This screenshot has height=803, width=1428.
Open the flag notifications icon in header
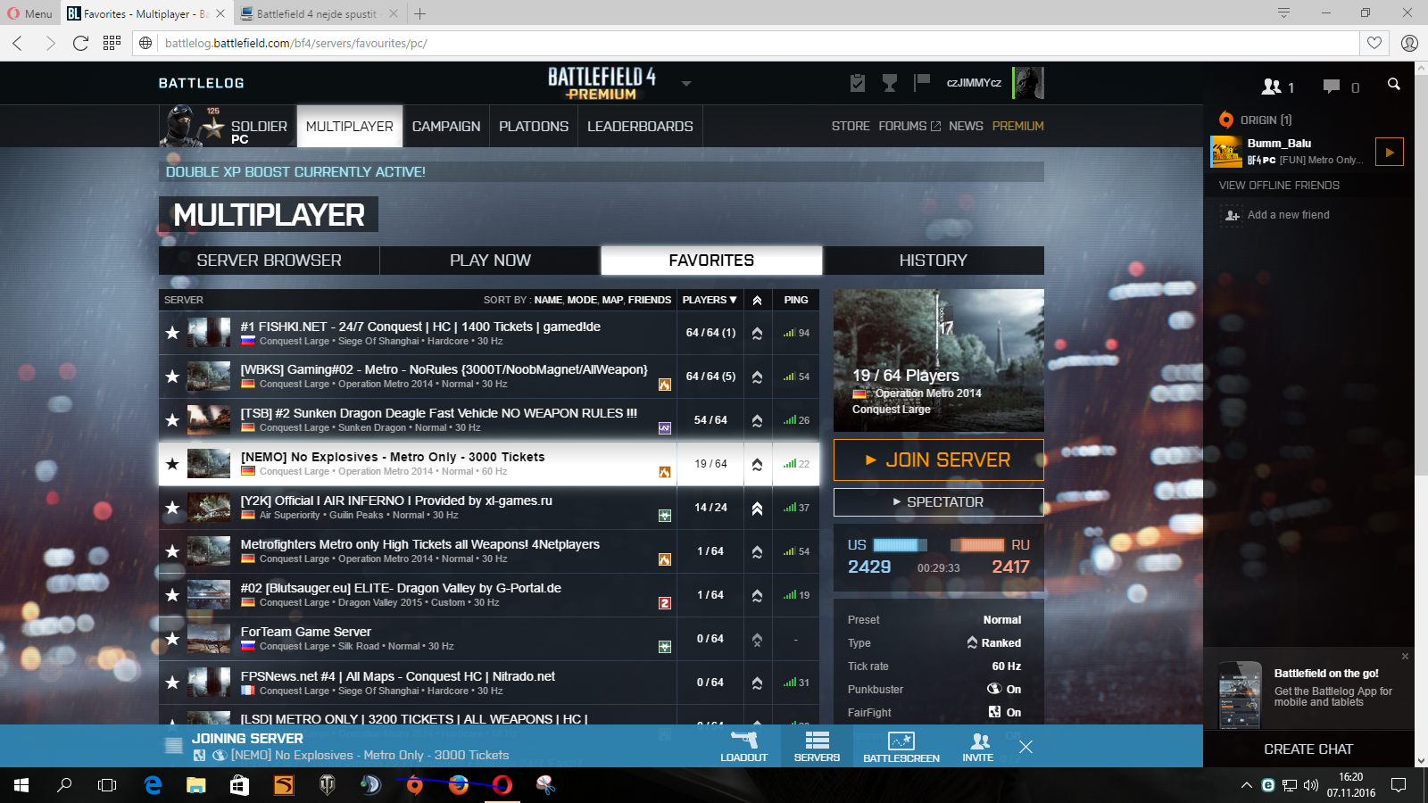[922, 83]
